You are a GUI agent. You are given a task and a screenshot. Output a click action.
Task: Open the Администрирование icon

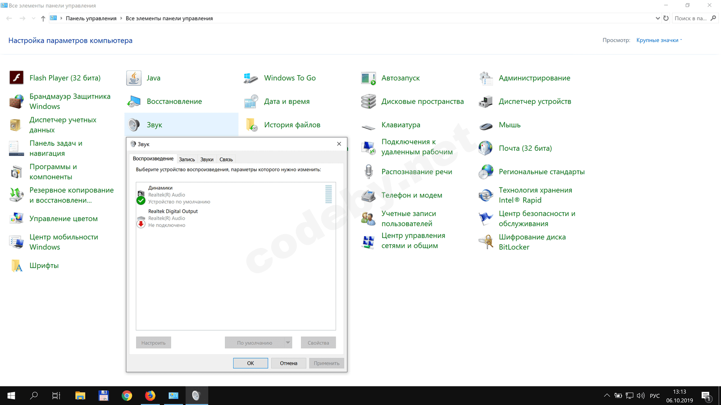(x=486, y=78)
